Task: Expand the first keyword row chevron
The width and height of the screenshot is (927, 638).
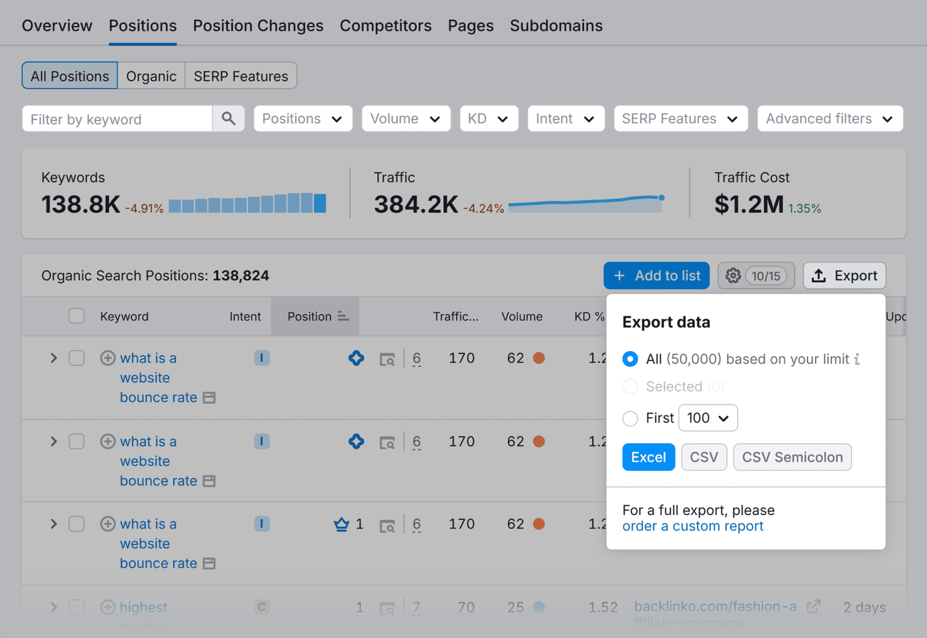Action: pos(53,358)
